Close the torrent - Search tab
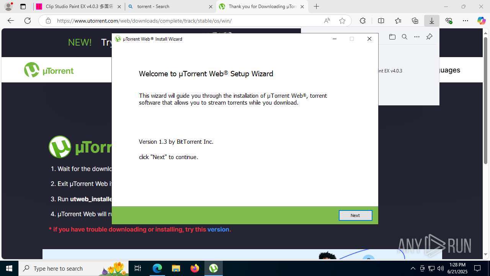The image size is (490, 276). click(x=211, y=7)
